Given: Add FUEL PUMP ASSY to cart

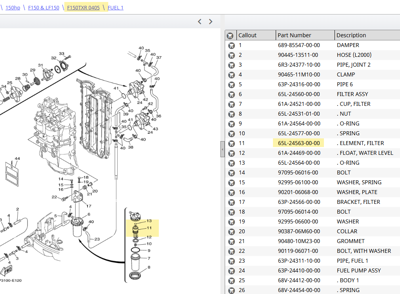Looking at the screenshot, I should tap(231, 271).
